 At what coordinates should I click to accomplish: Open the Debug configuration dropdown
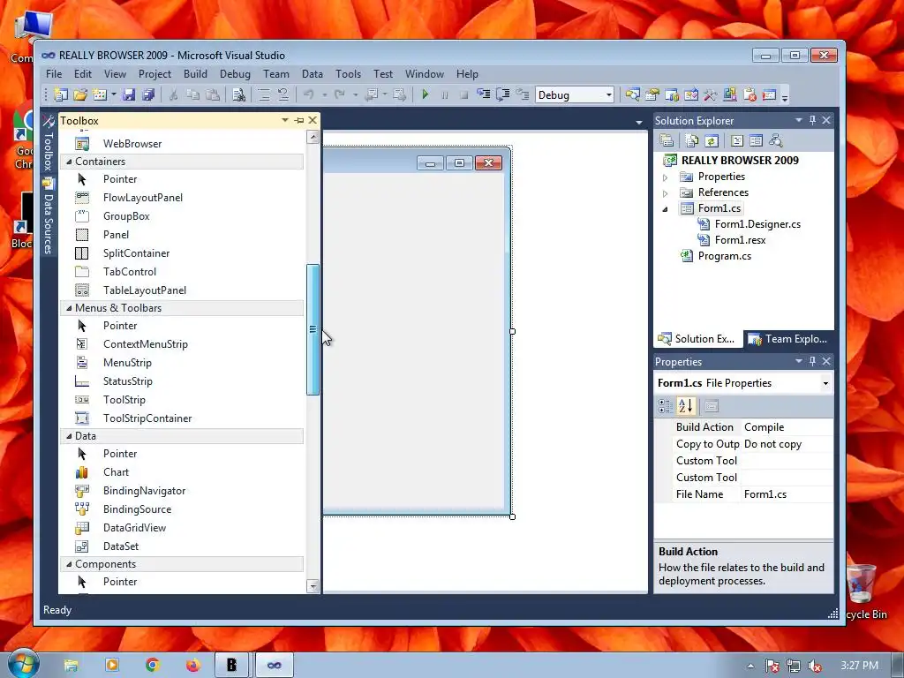point(609,95)
